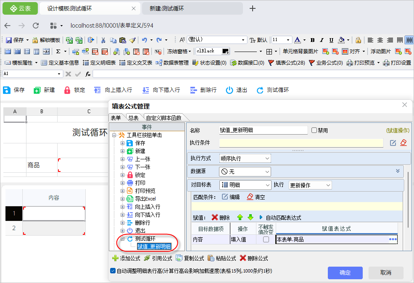Expand the 打印预览 tree node

point(122,191)
